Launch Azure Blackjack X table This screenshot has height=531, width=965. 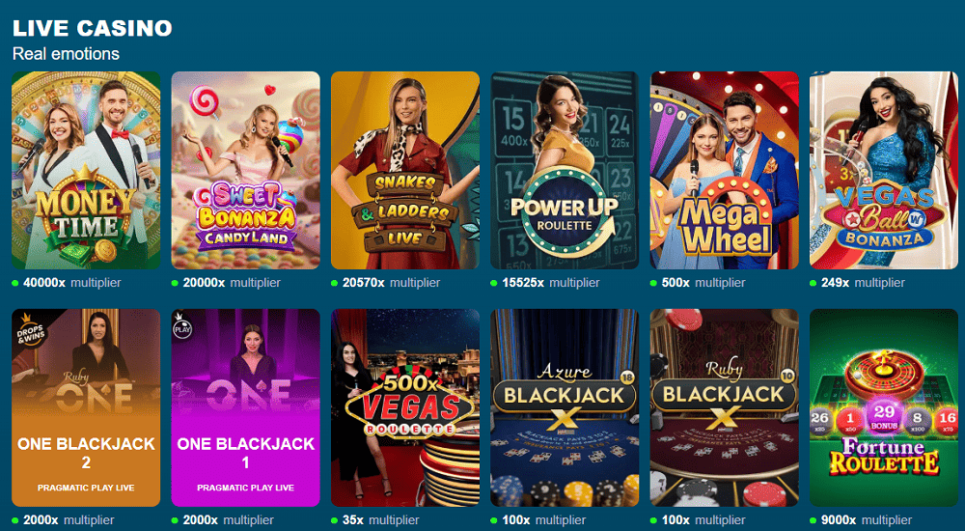[x=565, y=407]
